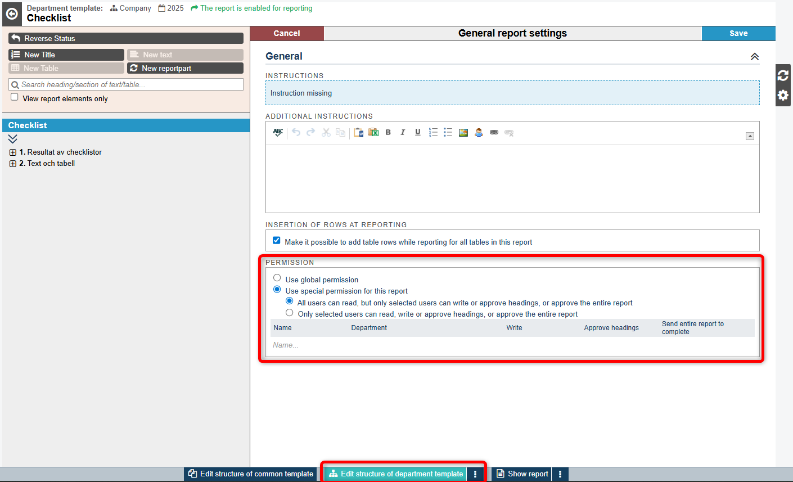This screenshot has height=482, width=793.
Task: Switch to Edit structure of common template
Action: (x=251, y=474)
